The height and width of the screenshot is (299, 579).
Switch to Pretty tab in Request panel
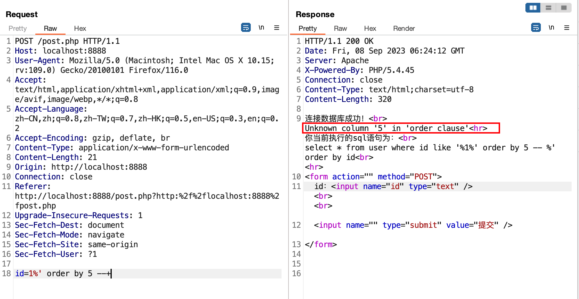pos(18,28)
